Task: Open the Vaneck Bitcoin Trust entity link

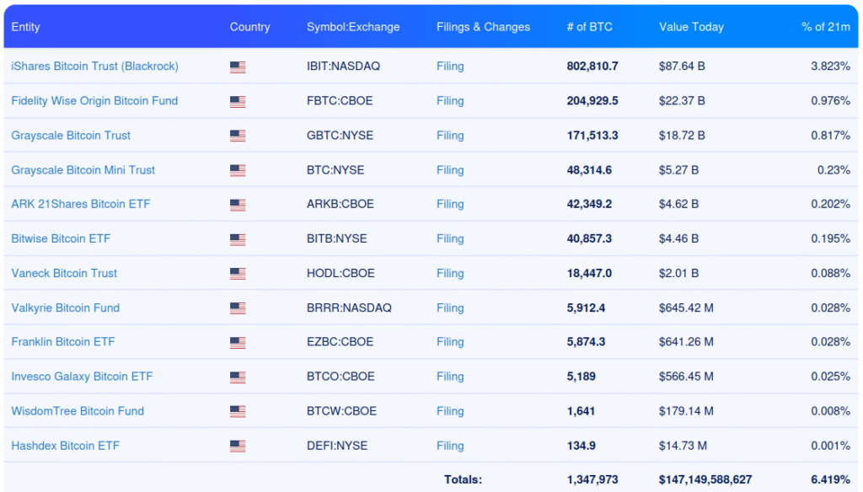Action: [64, 273]
